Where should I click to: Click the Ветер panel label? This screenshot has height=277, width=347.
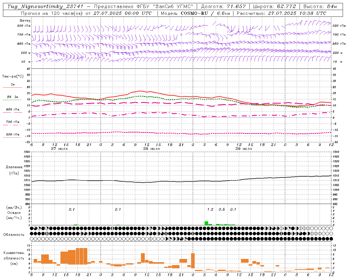pyautogui.click(x=25, y=21)
